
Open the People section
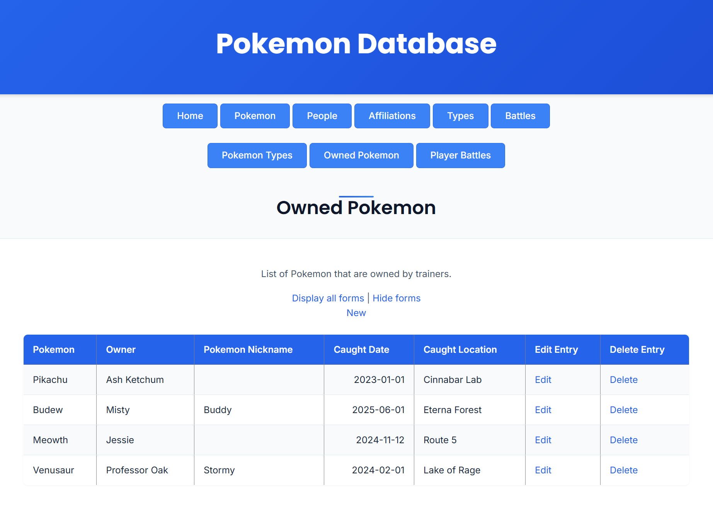pos(322,116)
